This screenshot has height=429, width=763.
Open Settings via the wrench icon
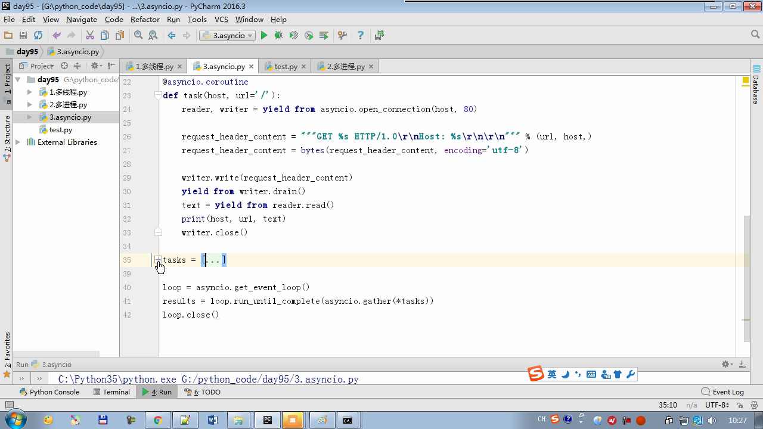342,36
